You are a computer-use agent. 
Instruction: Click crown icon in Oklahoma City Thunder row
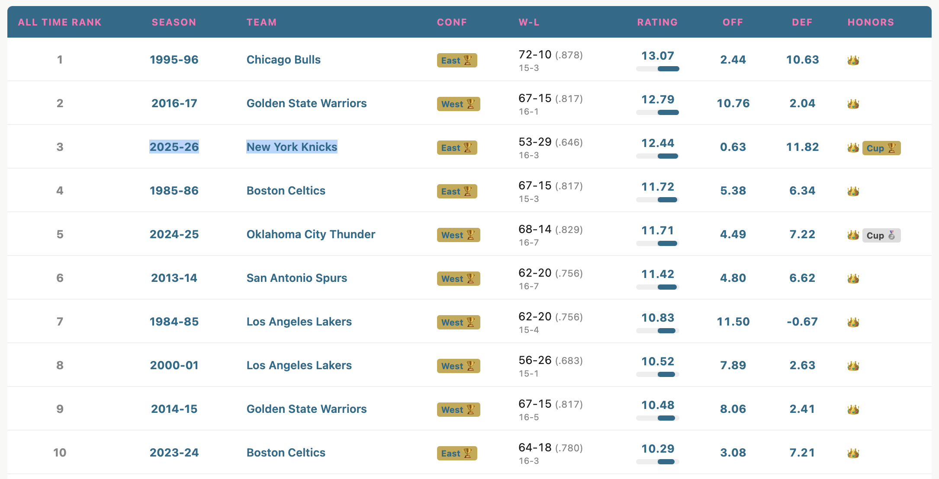(x=853, y=235)
